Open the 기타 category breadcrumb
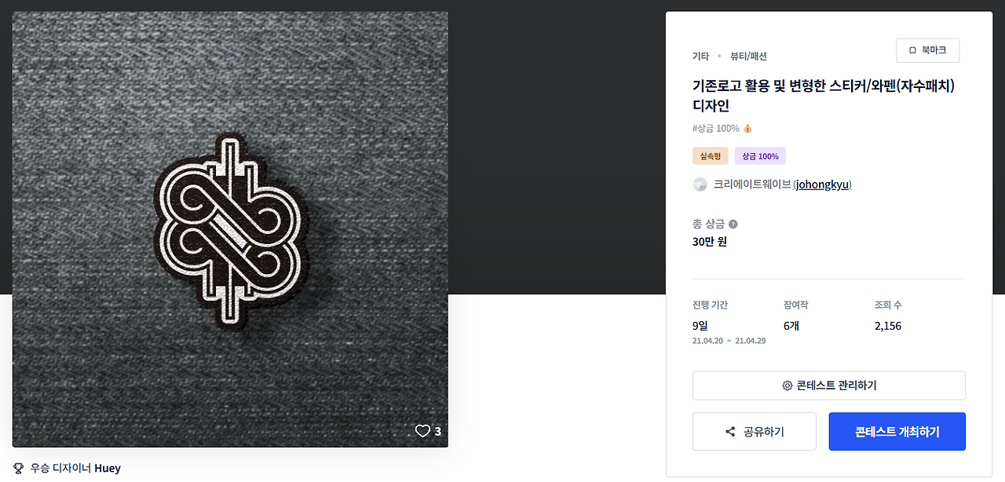1005x482 pixels. coord(700,57)
